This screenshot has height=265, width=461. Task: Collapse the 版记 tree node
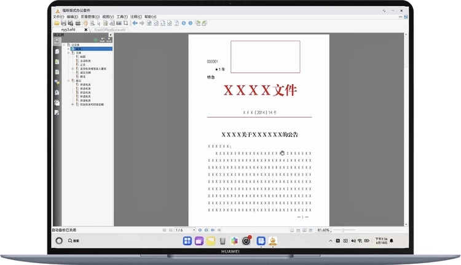69,80
